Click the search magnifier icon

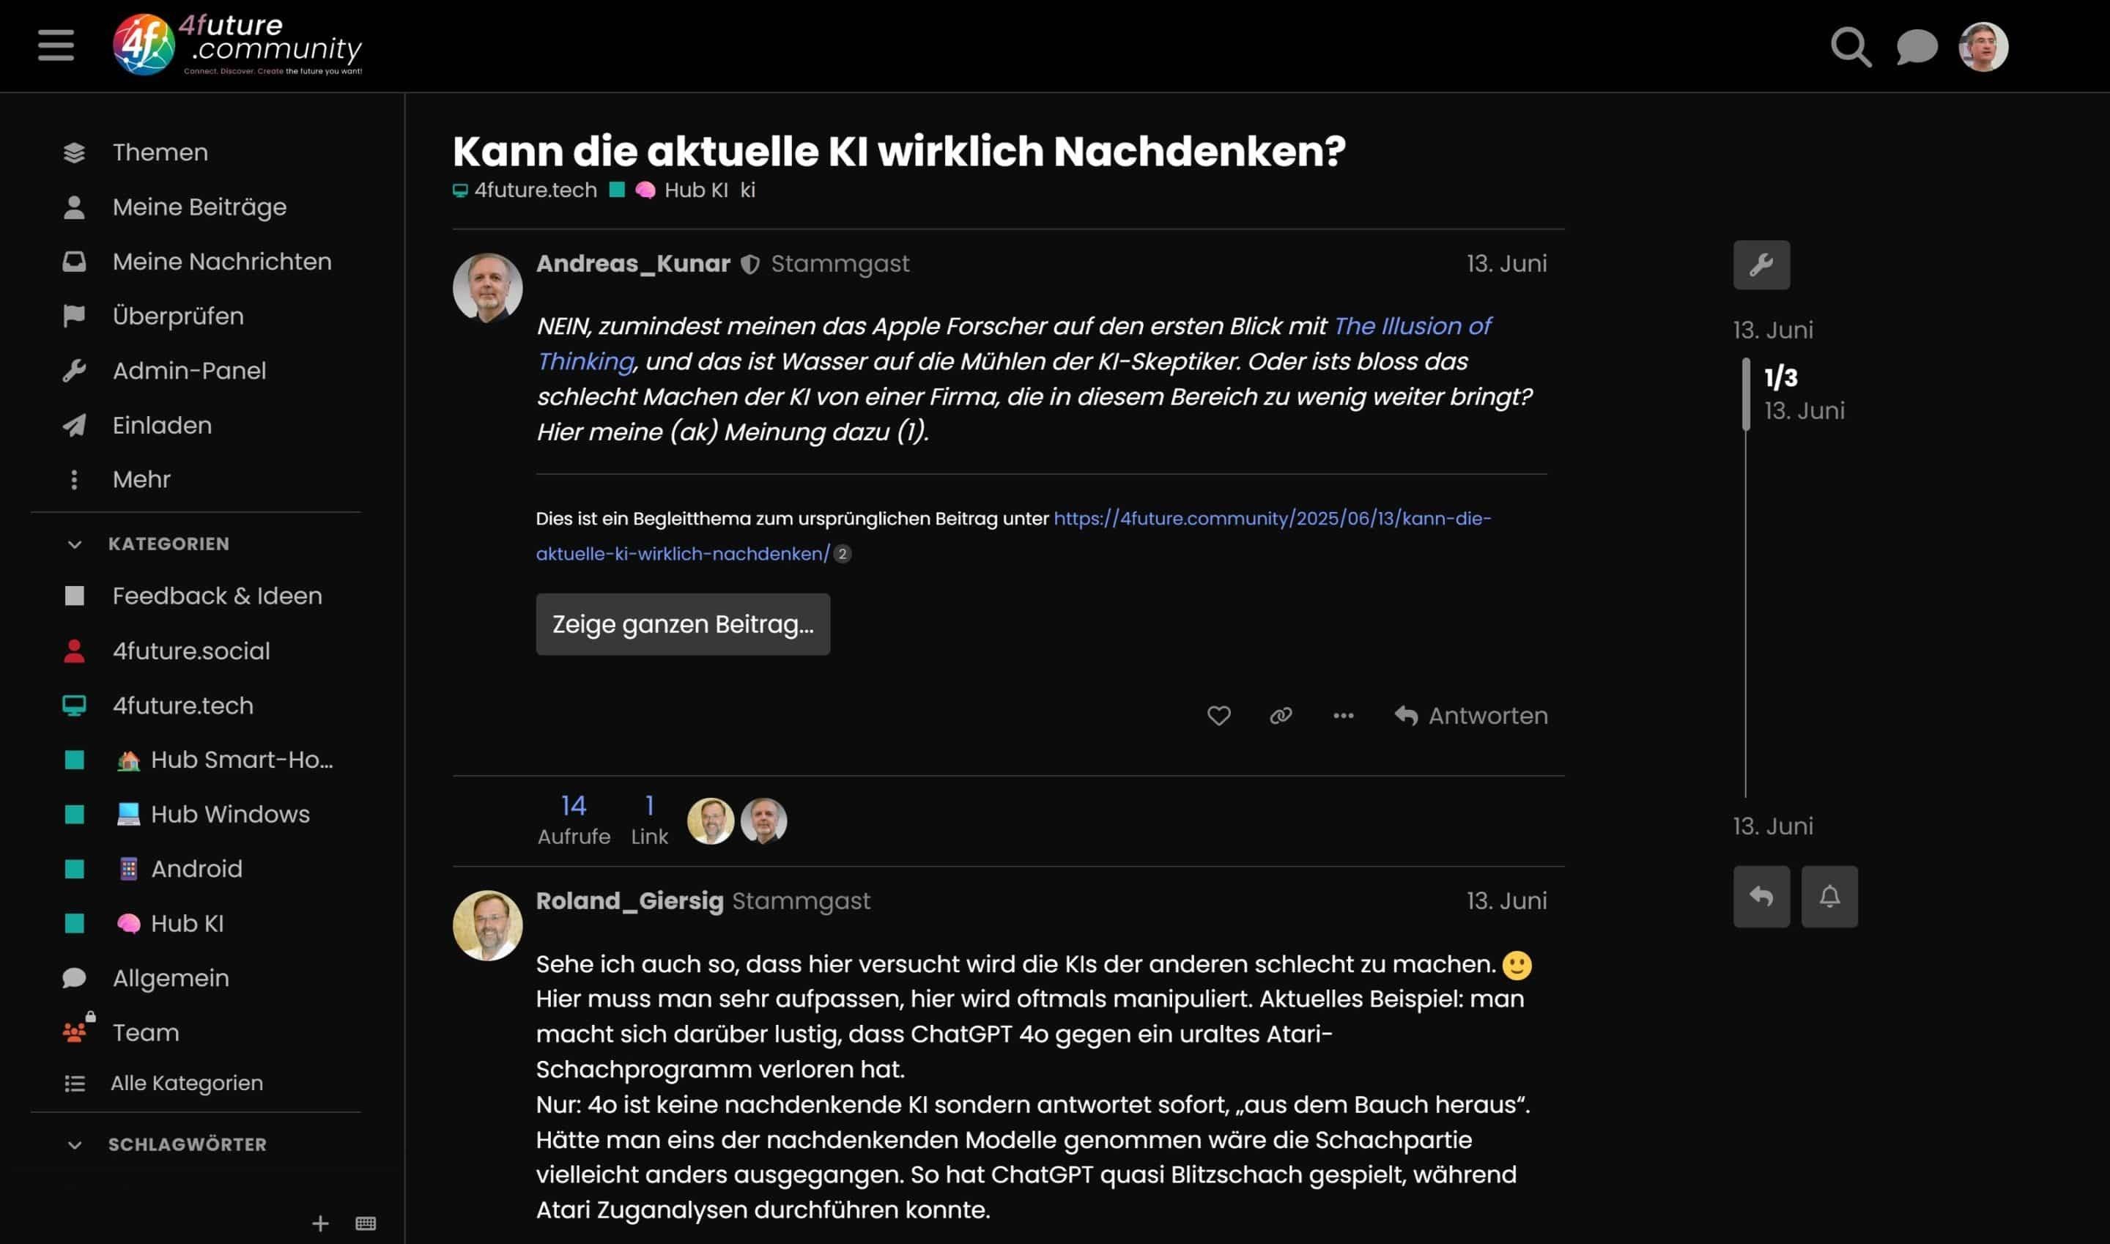tap(1850, 47)
